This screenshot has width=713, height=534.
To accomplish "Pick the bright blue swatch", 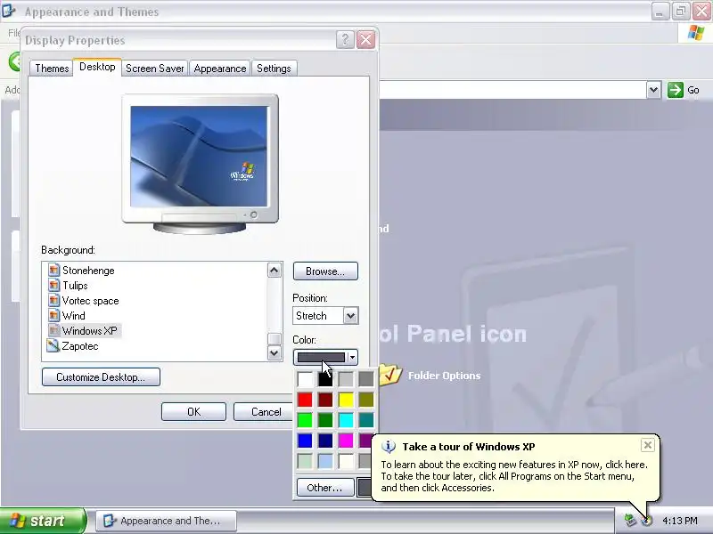I will pyautogui.click(x=305, y=441).
